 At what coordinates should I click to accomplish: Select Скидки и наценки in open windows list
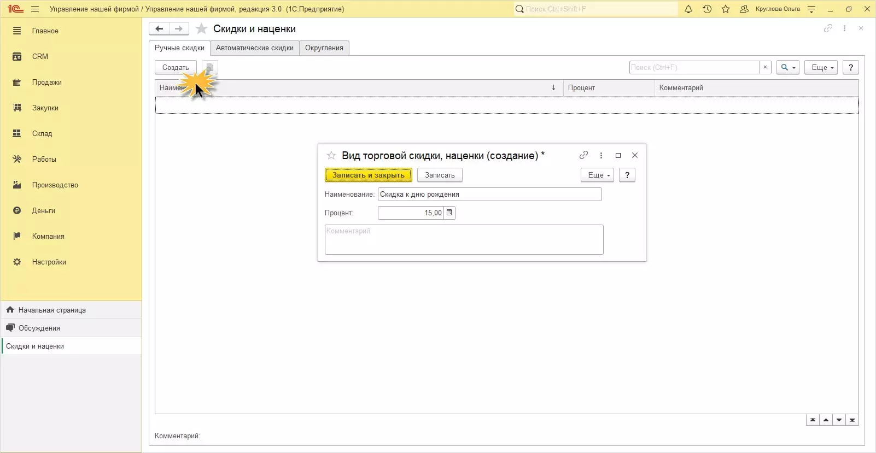tap(71, 346)
